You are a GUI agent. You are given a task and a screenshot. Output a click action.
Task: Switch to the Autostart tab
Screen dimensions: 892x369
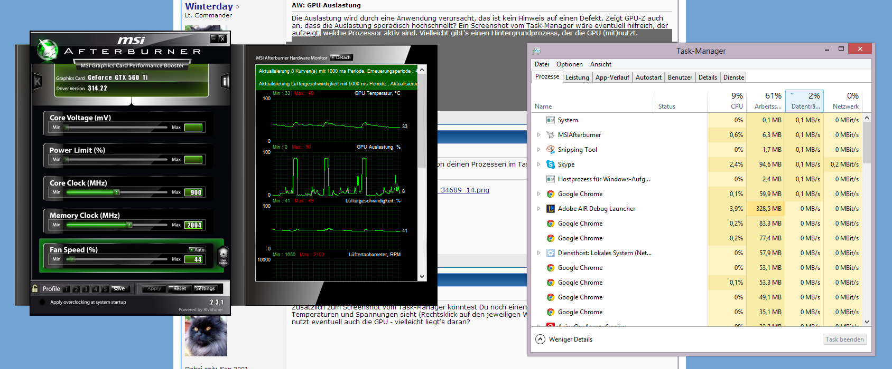pyautogui.click(x=648, y=77)
